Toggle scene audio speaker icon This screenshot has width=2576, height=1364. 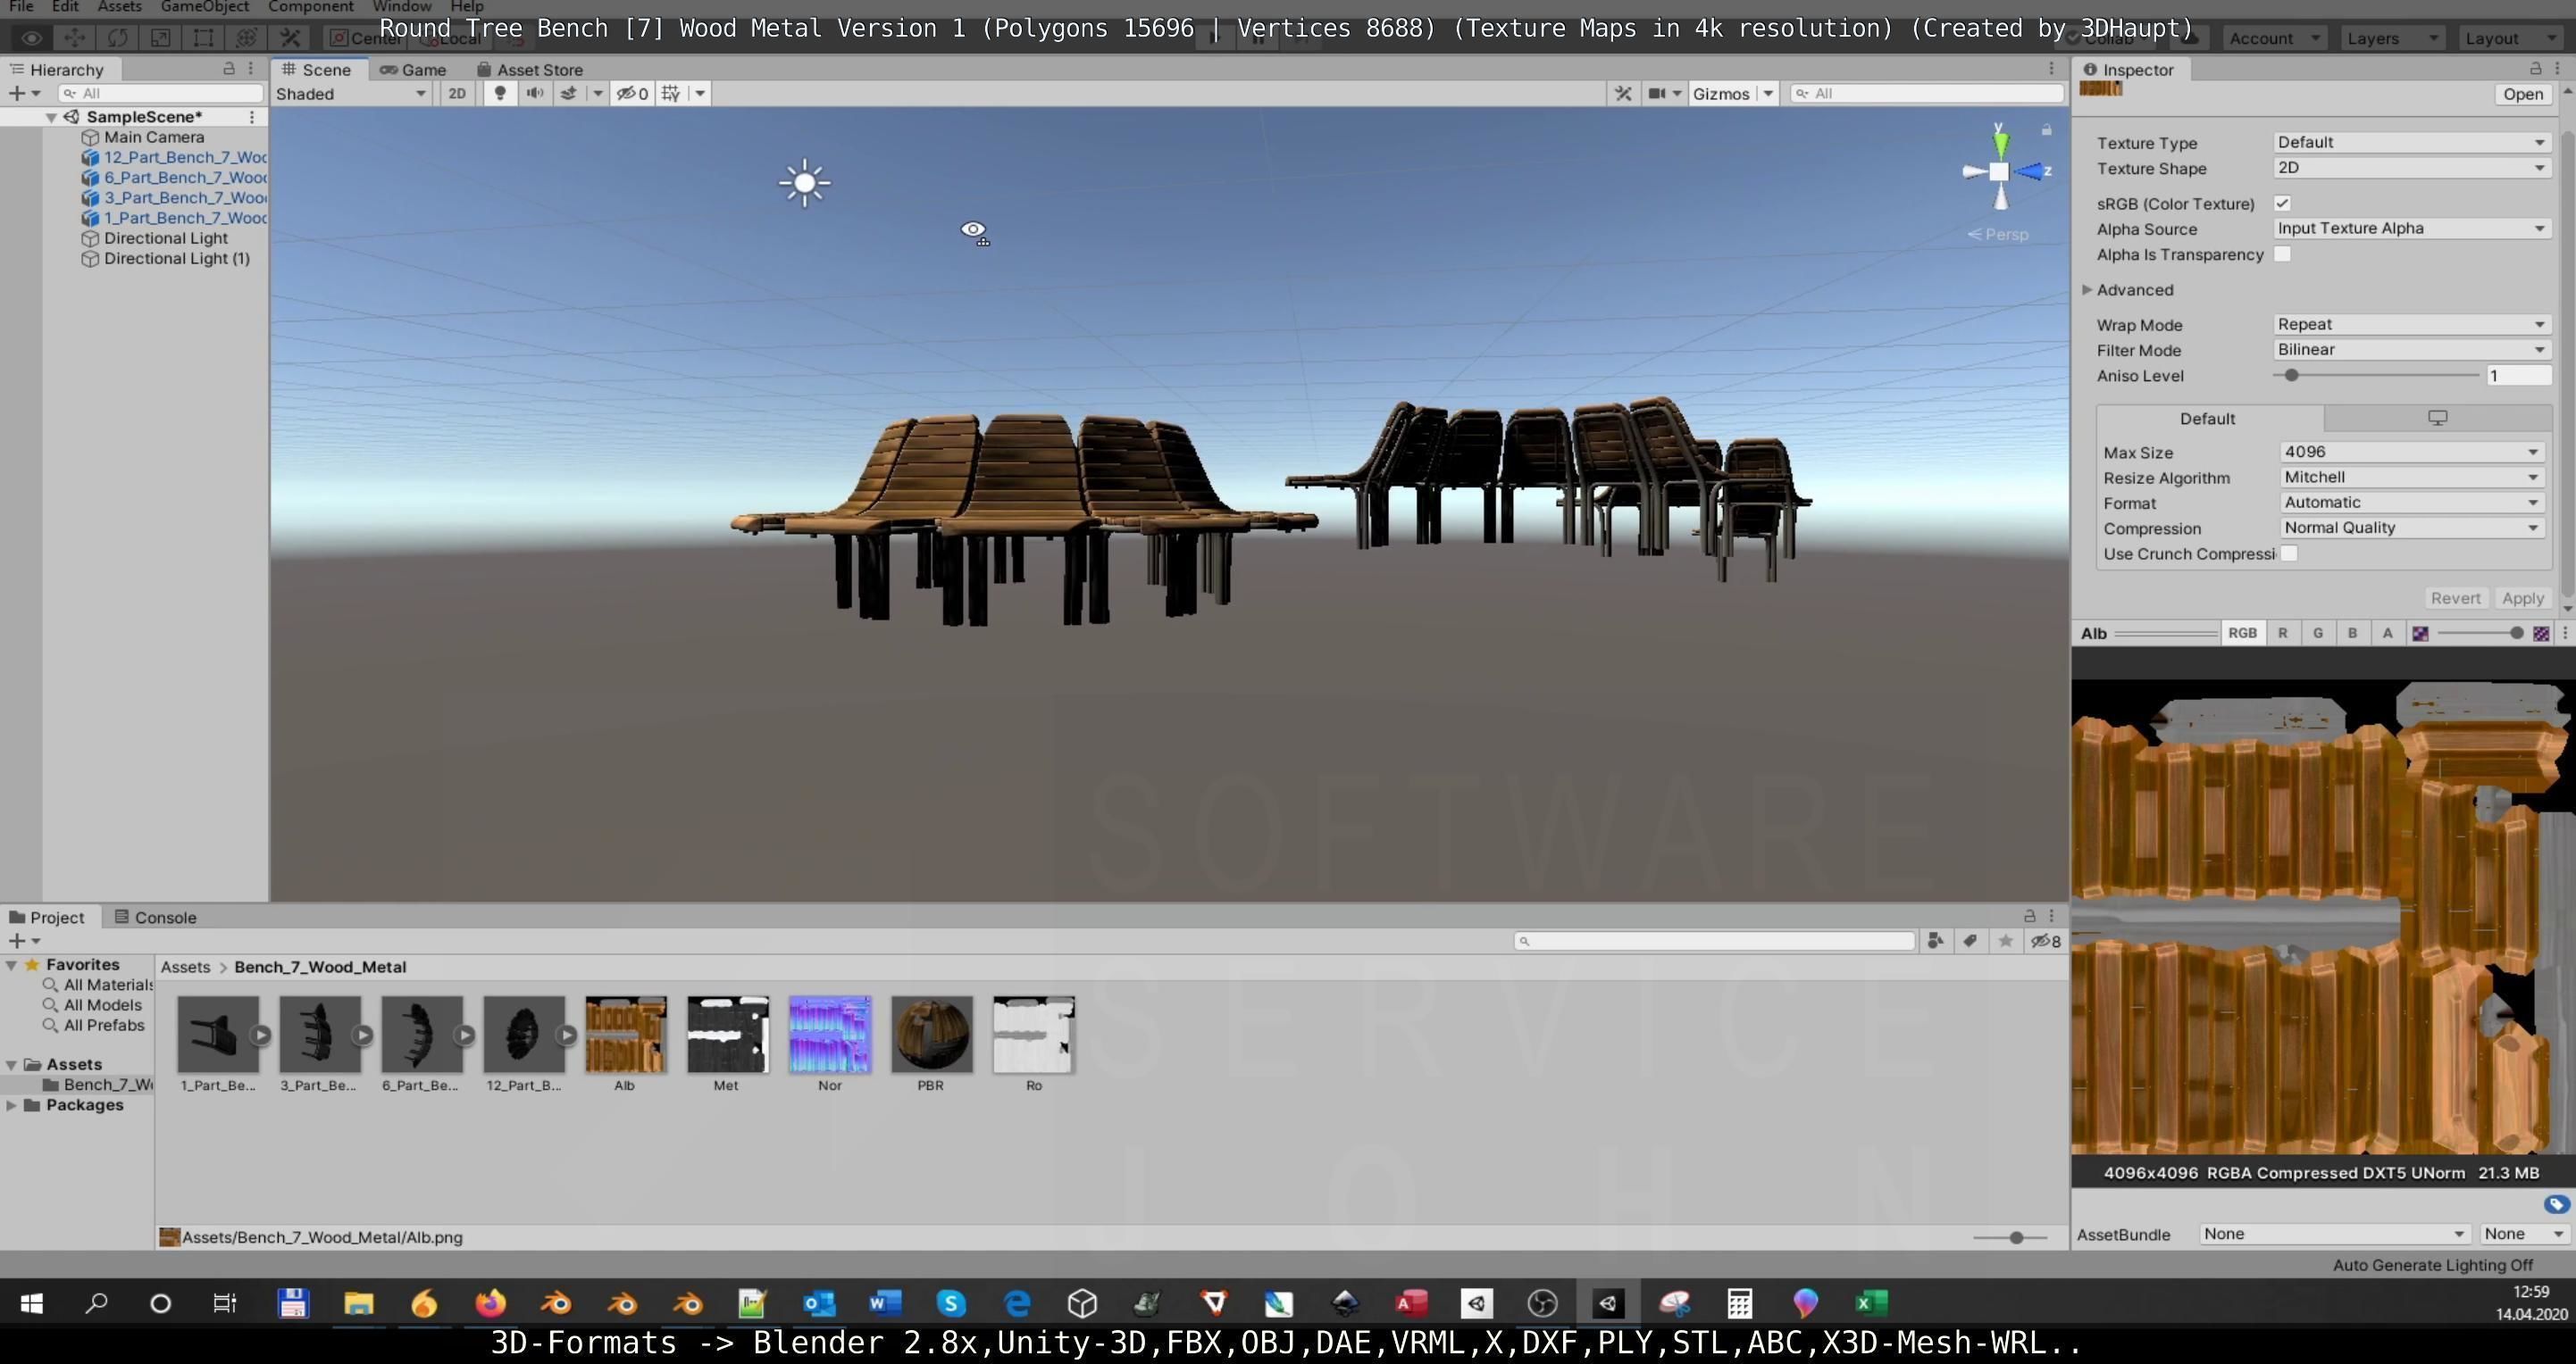click(535, 93)
